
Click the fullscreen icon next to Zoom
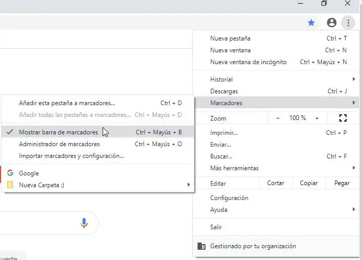coord(343,118)
